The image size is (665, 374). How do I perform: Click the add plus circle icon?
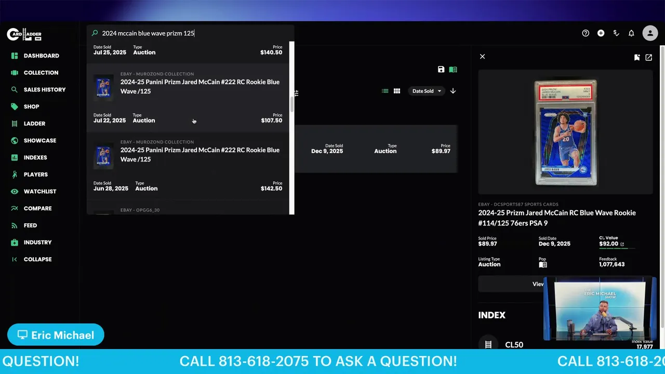click(x=601, y=33)
